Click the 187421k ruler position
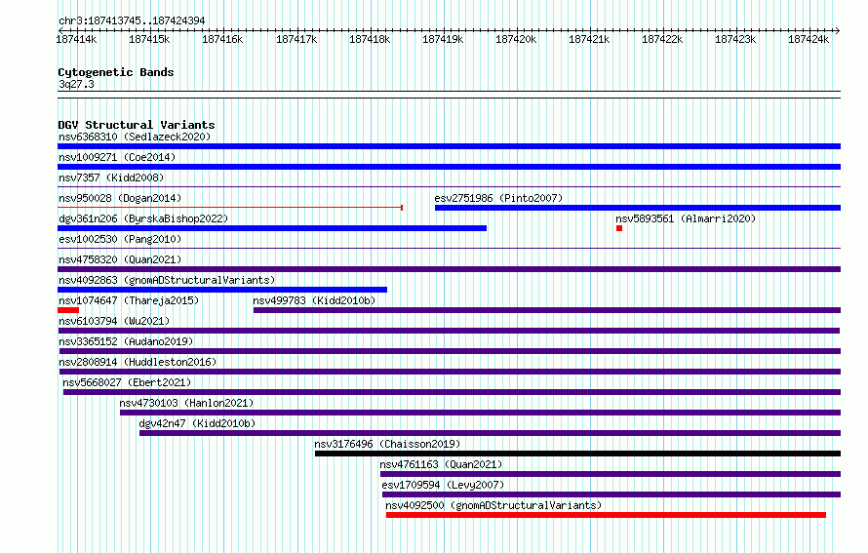 589,39
